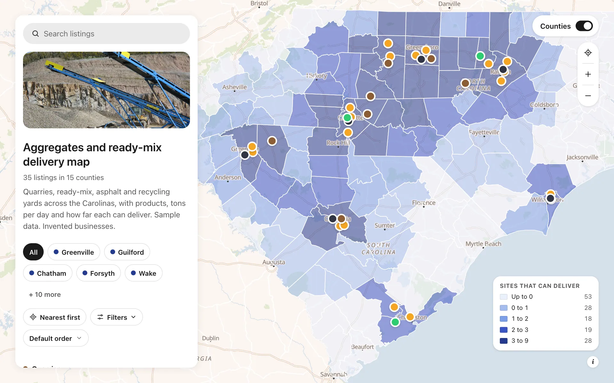
Task: Click the Asheville city label
Action: pos(234,87)
